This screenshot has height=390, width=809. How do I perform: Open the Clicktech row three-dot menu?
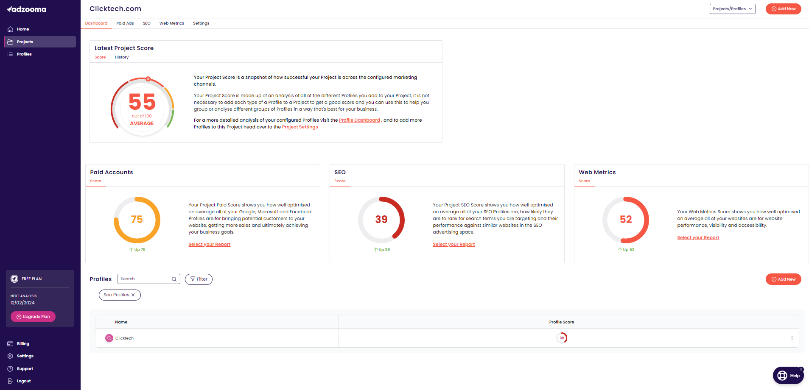coord(792,338)
